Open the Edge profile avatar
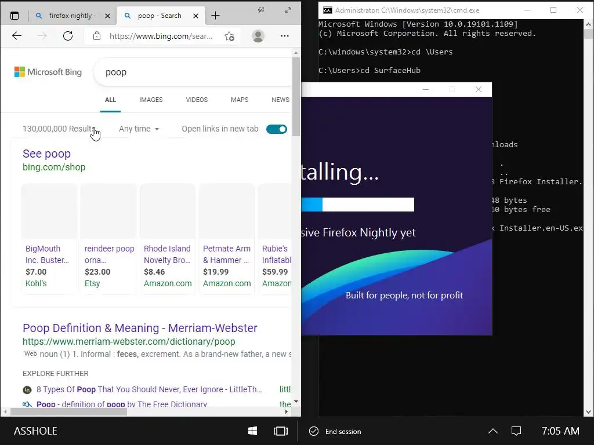The image size is (594, 445). click(x=258, y=36)
